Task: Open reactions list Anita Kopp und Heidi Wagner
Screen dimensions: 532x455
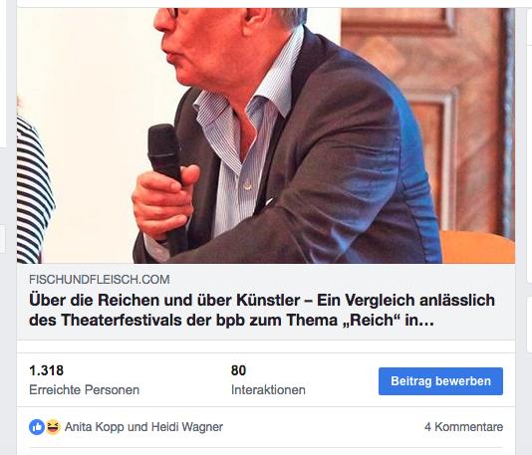Action: click(143, 427)
